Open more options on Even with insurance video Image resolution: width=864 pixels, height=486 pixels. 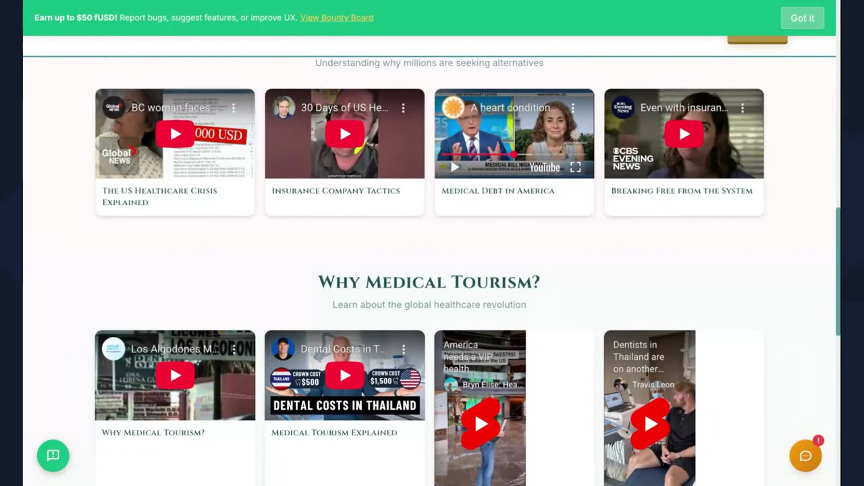[742, 108]
